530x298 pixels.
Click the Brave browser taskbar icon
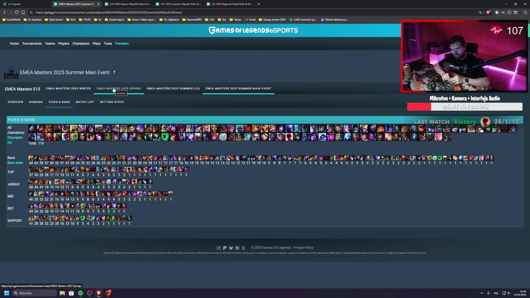99,293
